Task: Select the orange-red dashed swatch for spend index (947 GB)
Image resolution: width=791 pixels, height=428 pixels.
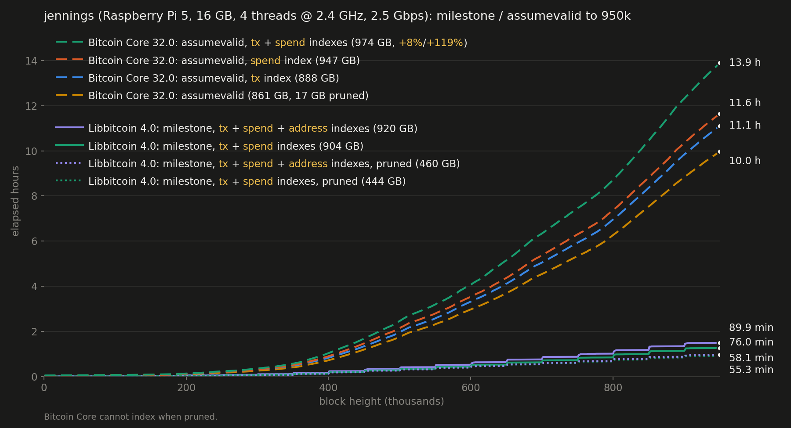Action: coord(69,60)
